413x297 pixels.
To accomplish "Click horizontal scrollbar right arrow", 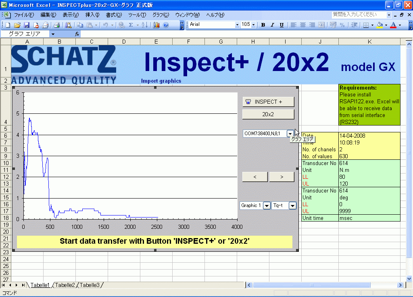I will (400, 285).
